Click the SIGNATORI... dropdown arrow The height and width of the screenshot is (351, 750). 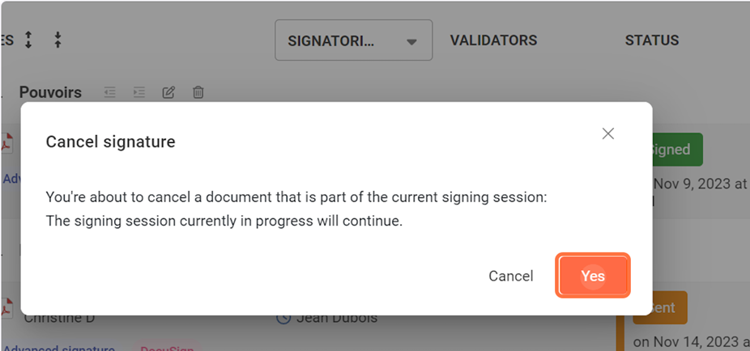[411, 41]
